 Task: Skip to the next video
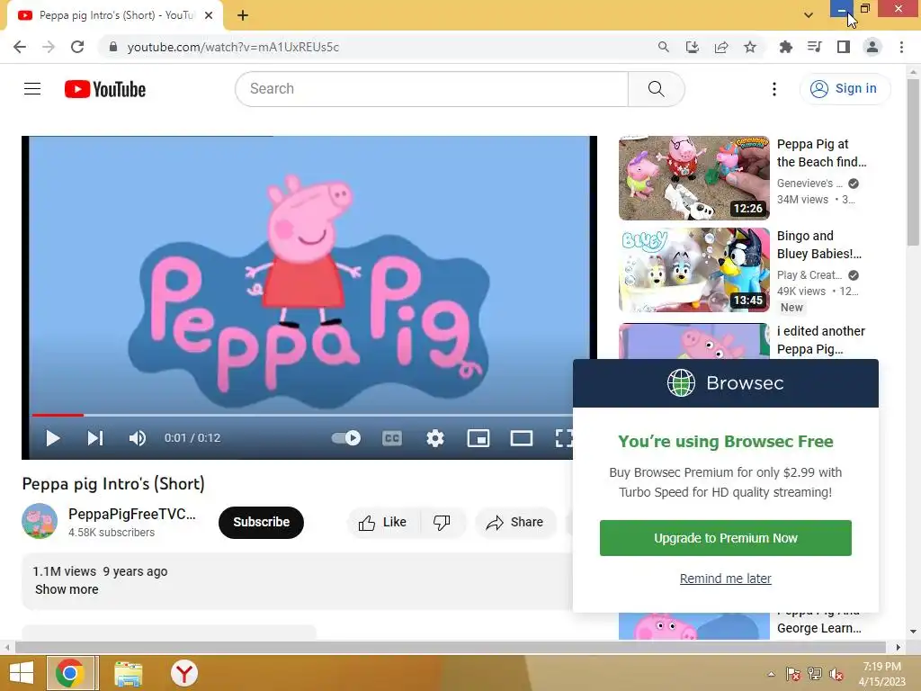pos(95,438)
